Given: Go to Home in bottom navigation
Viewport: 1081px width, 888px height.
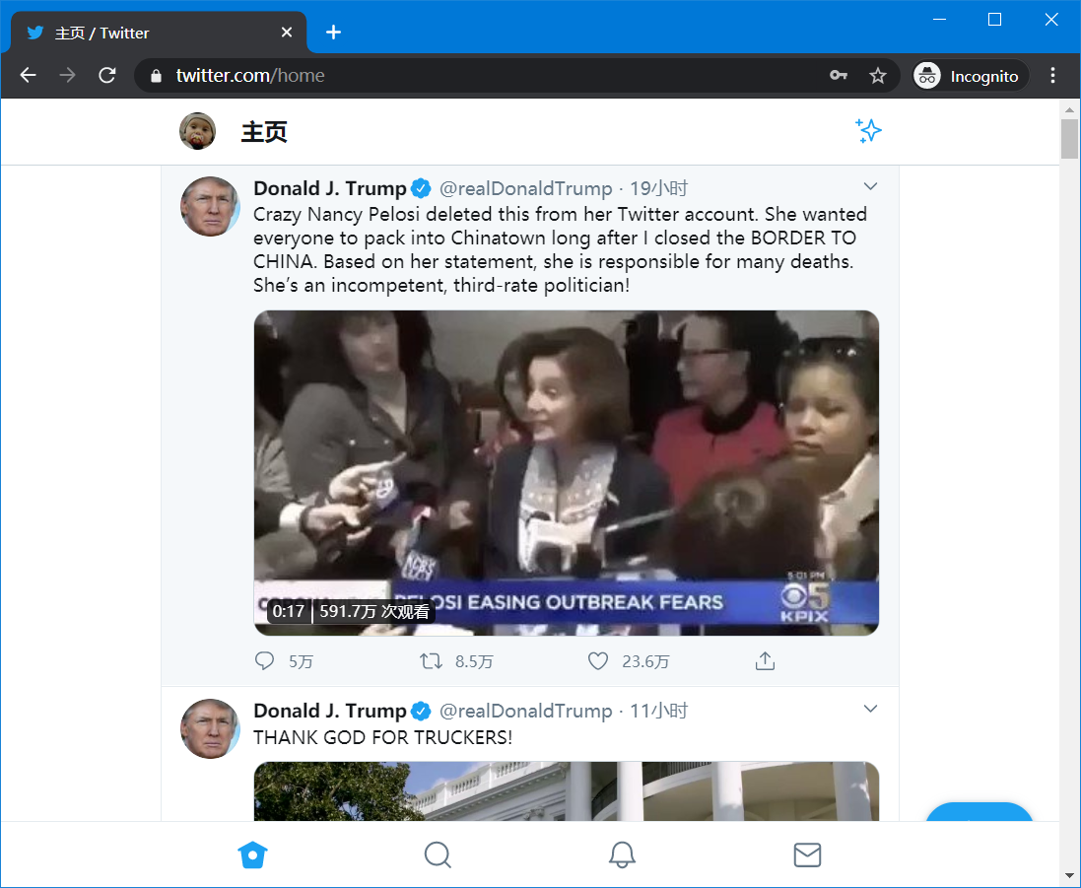Looking at the screenshot, I should [252, 854].
